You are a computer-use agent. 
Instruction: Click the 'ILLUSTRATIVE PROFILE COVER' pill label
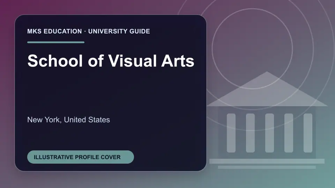[81, 157]
